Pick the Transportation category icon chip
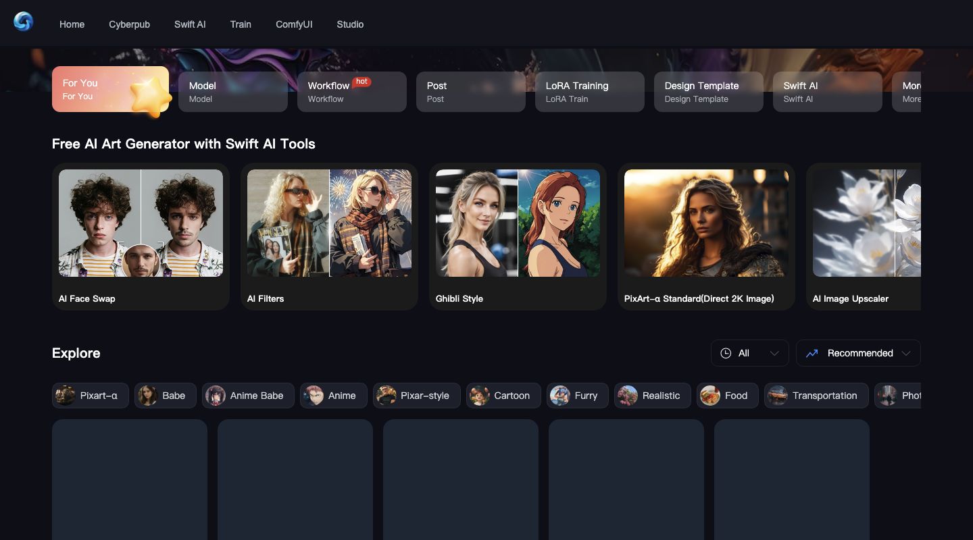The width and height of the screenshot is (973, 540). coord(778,396)
